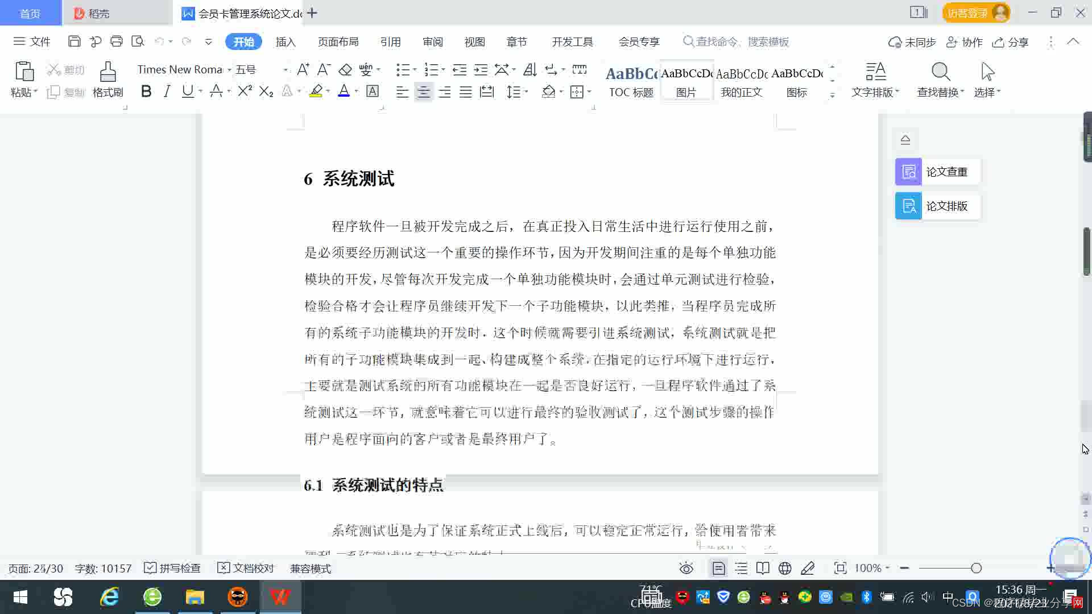Open the 页面布局 ribbon tab
This screenshot has height=614, width=1092.
pyautogui.click(x=338, y=42)
